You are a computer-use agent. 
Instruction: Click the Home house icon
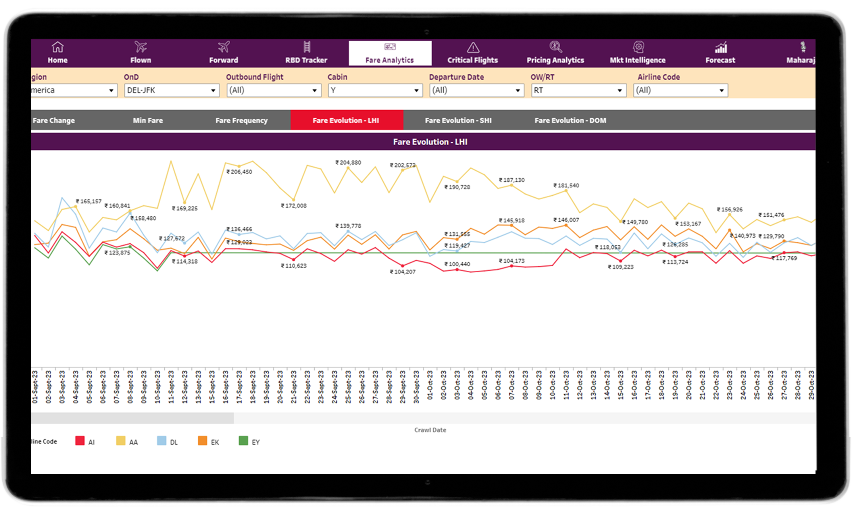[x=57, y=47]
